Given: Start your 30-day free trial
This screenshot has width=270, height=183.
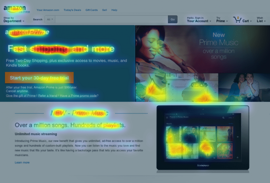Looking at the screenshot, I should pyautogui.click(x=39, y=78).
